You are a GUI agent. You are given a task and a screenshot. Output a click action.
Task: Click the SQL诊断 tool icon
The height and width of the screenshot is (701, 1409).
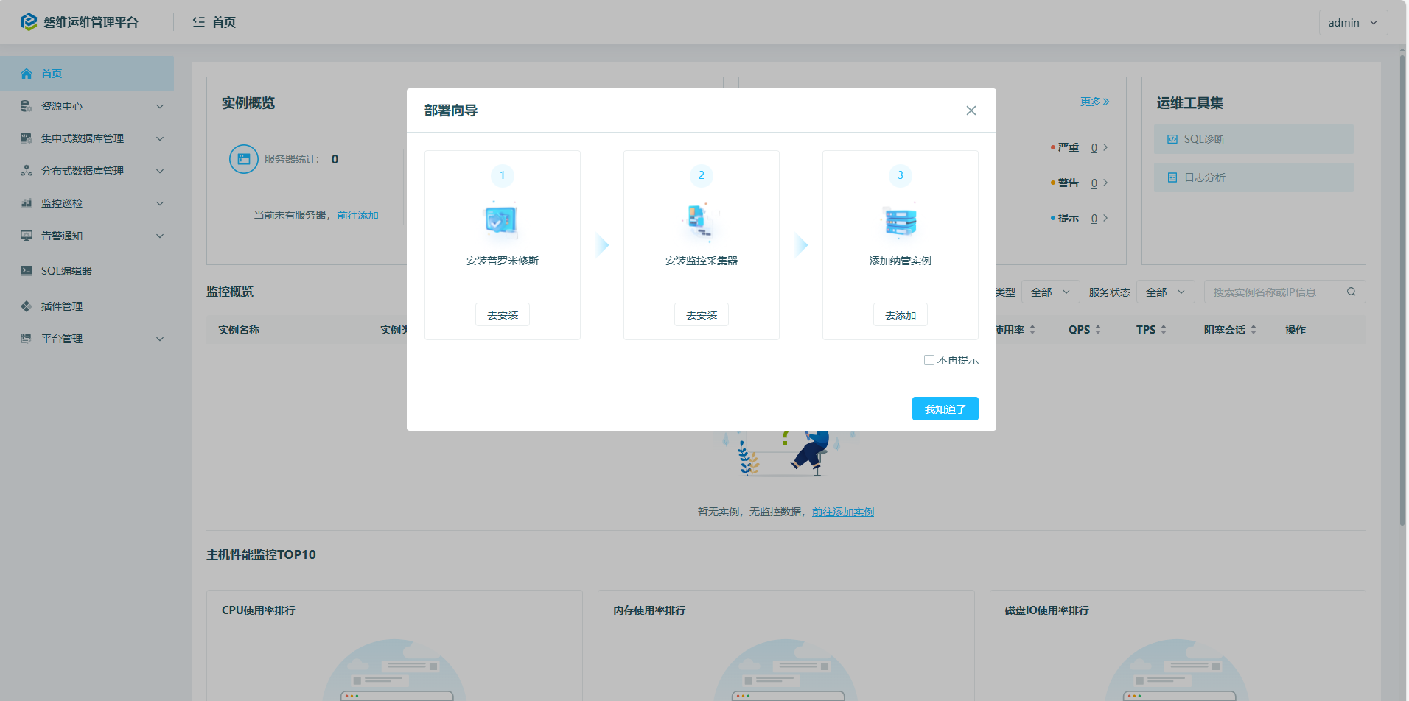(1172, 139)
